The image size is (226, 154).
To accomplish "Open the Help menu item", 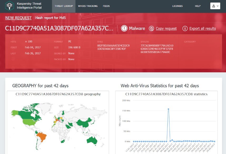I will (x=198, y=6).
